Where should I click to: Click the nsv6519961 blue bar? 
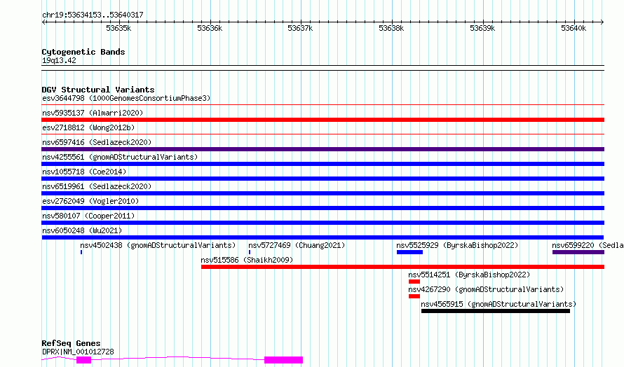pos(323,193)
